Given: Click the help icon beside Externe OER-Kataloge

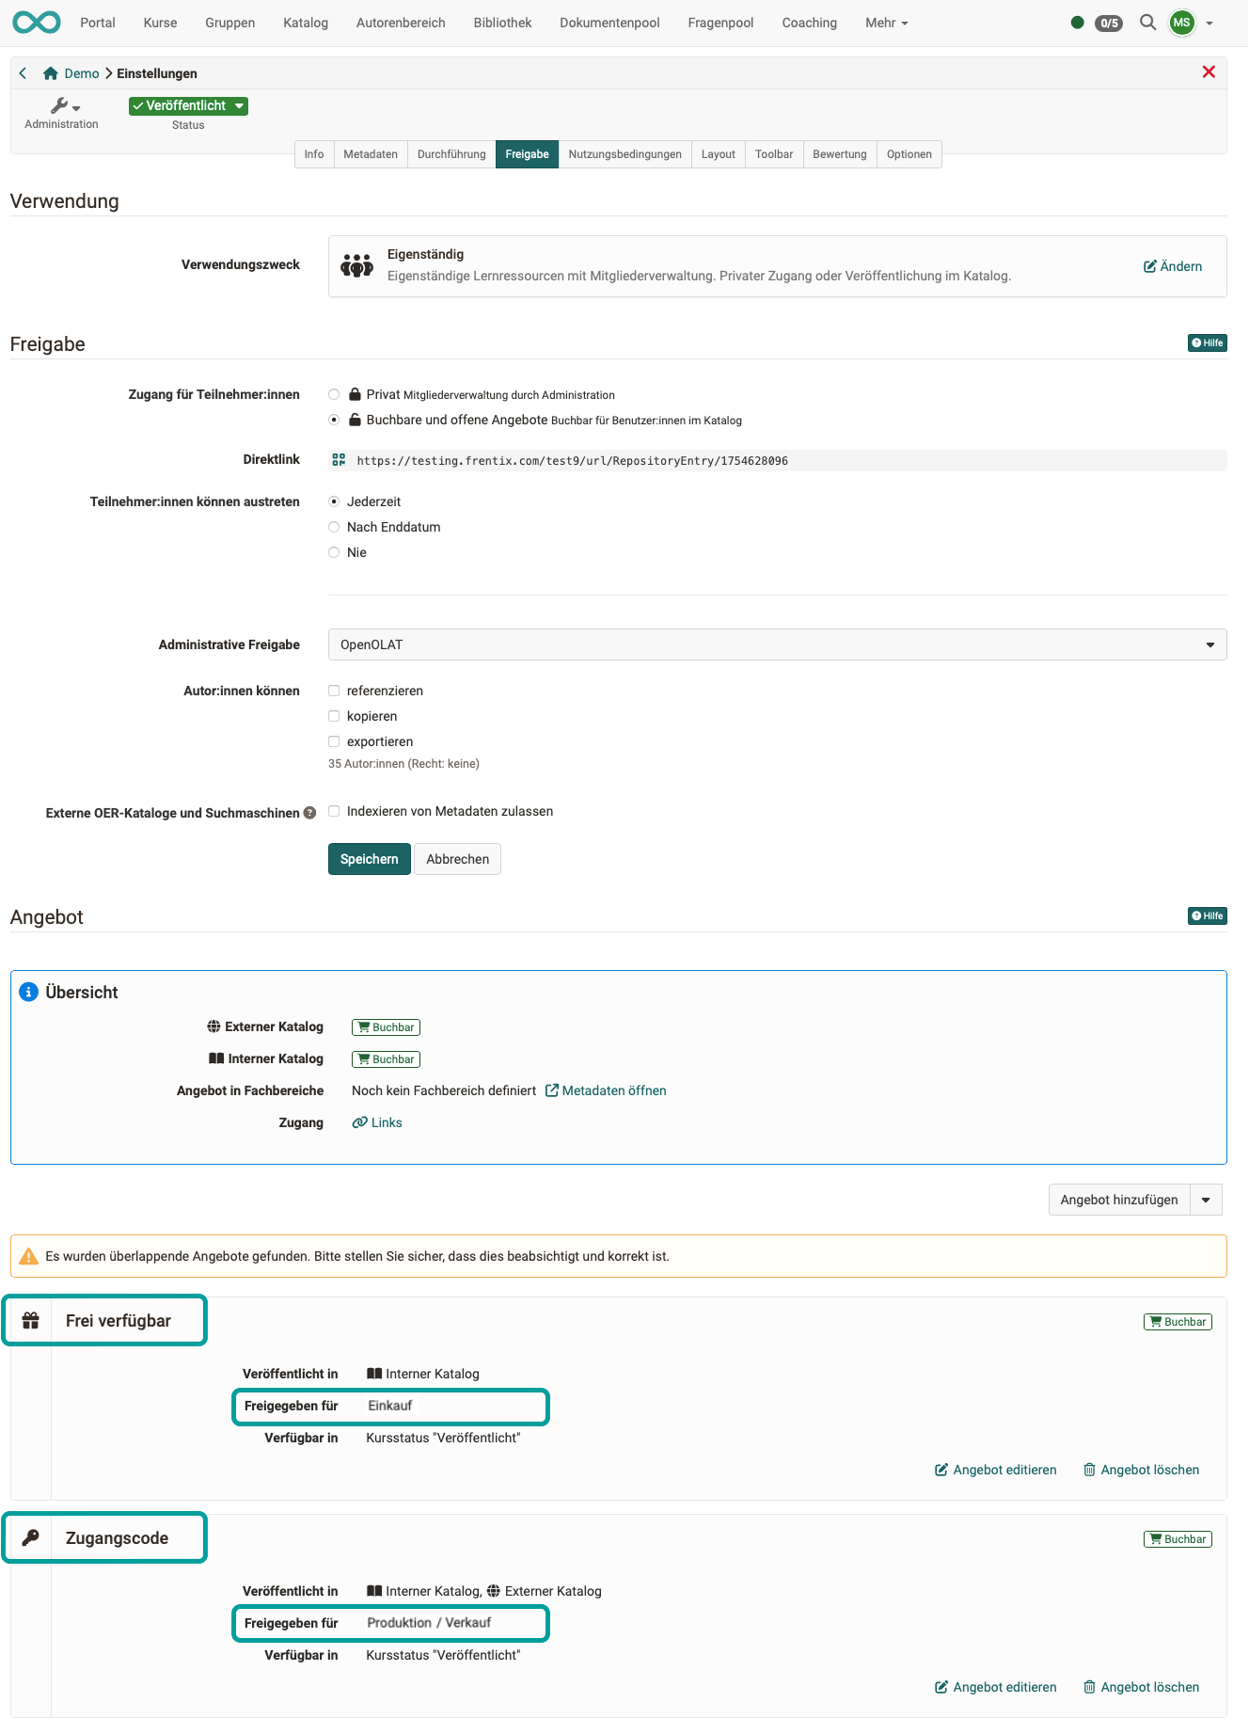Looking at the screenshot, I should coord(309,813).
